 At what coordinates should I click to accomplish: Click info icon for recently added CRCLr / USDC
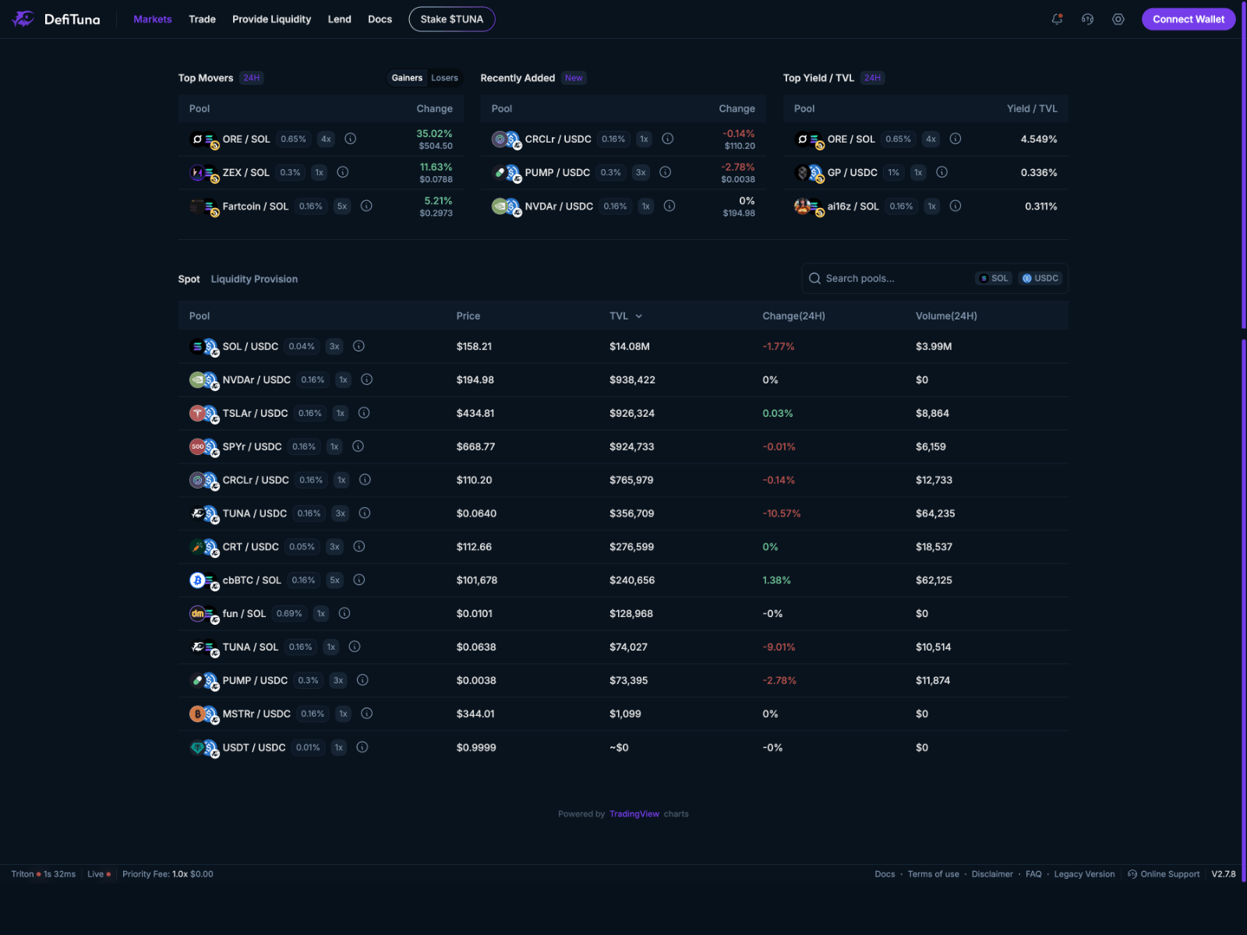668,139
